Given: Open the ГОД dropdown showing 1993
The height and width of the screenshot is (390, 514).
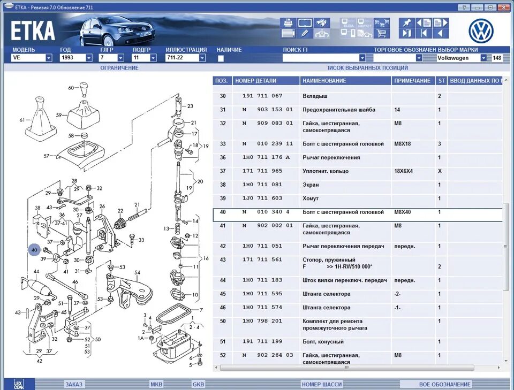Looking at the screenshot, I should click(89, 58).
